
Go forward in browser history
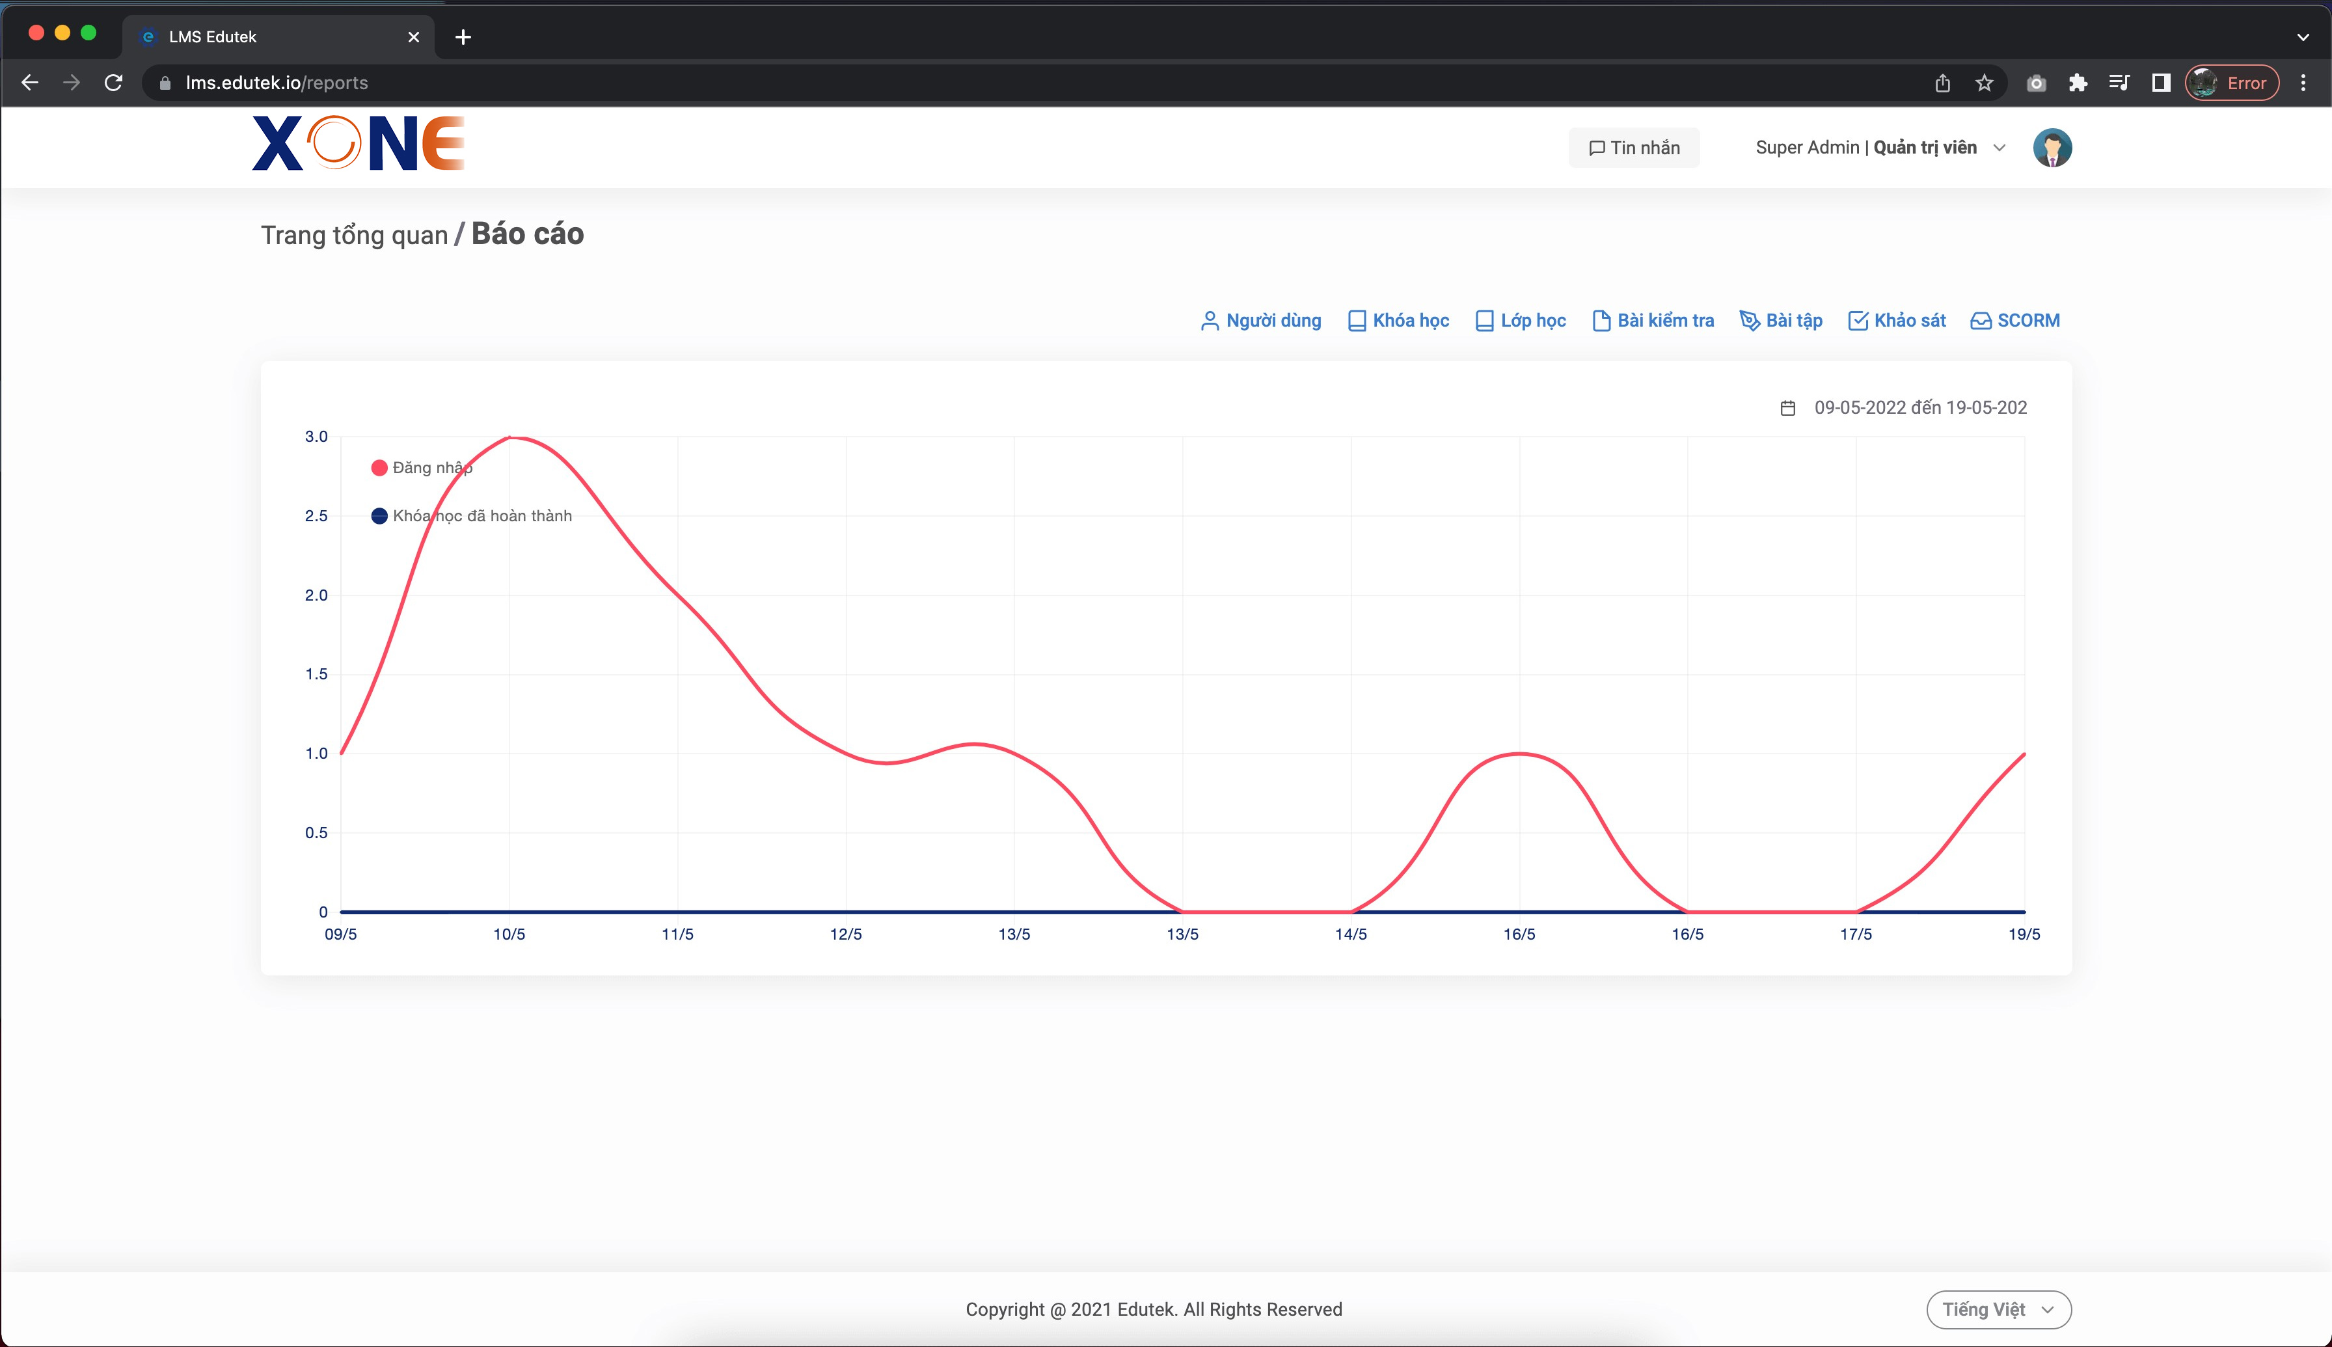click(x=71, y=83)
